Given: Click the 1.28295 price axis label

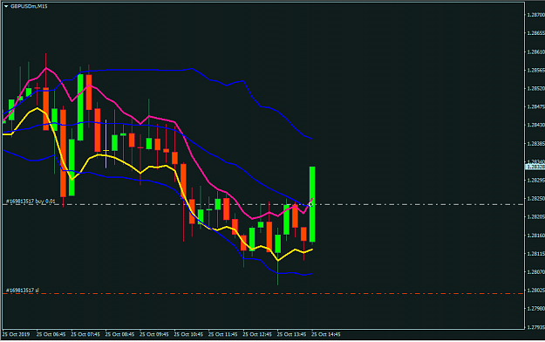Looking at the screenshot, I should pyautogui.click(x=535, y=180).
